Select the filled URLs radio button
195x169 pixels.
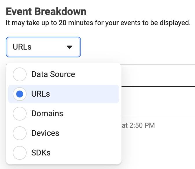pos(20,94)
